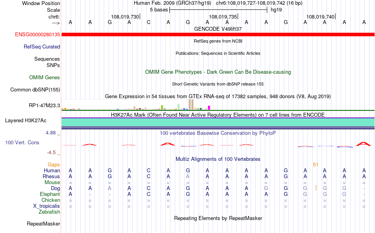Open the Layered H3K27Ac track label
Screen dimensions: 375x233
26,121
